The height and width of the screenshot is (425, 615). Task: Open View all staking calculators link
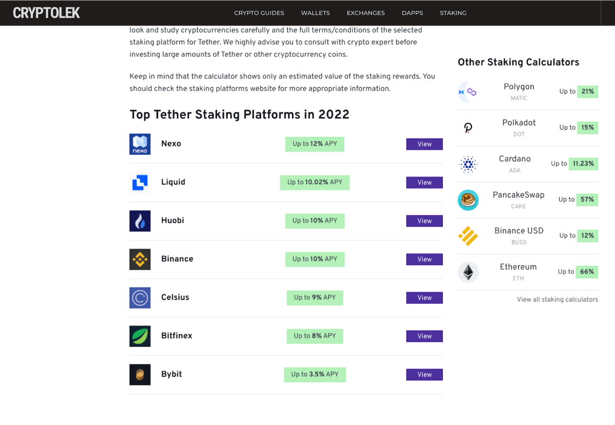tap(558, 300)
